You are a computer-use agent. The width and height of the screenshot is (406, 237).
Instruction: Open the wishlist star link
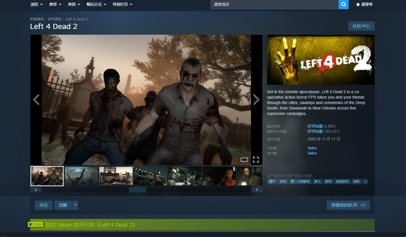click(364, 4)
